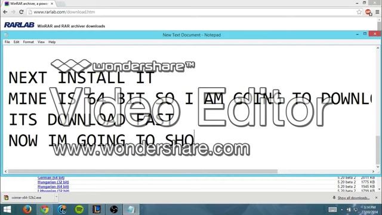Click the taskbar clock
The image size is (382, 215).
pyautogui.click(x=370, y=210)
